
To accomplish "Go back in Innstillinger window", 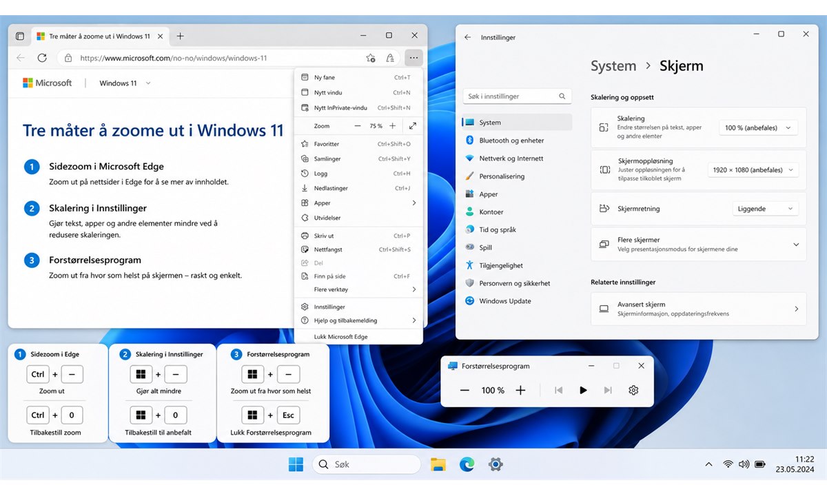I will pyautogui.click(x=468, y=37).
